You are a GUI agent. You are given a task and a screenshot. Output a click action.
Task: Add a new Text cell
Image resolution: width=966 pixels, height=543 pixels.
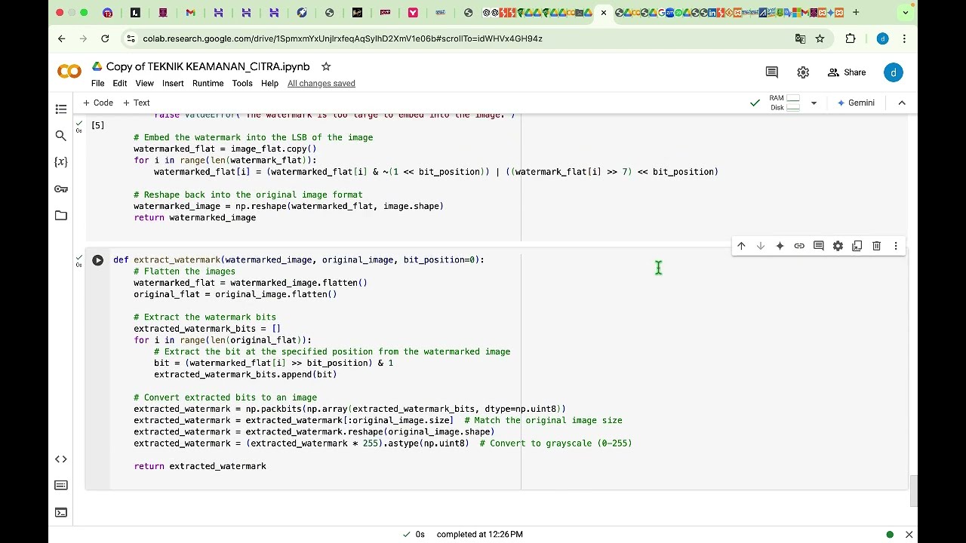click(x=137, y=103)
